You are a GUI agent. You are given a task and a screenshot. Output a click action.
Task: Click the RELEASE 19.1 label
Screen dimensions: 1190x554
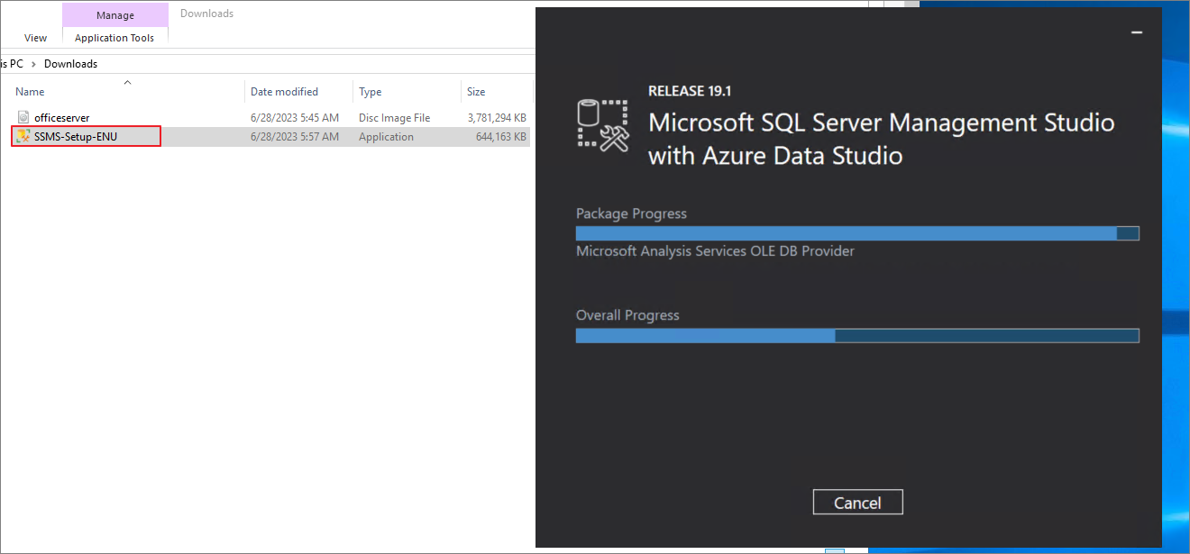[x=690, y=91]
